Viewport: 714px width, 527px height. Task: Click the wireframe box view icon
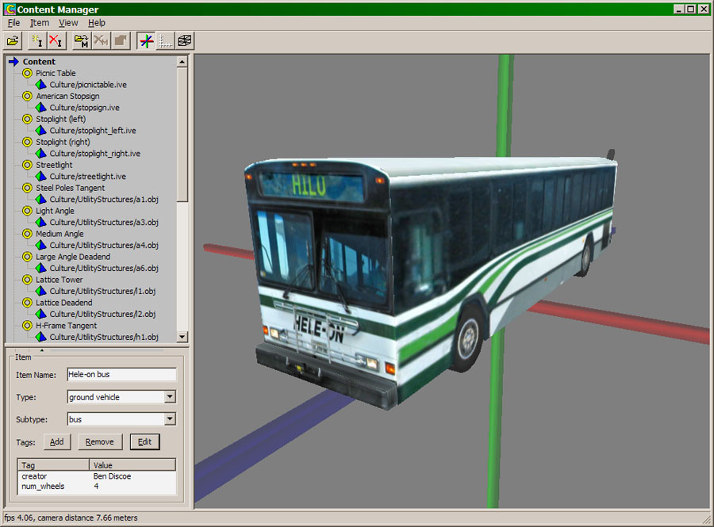(x=184, y=40)
